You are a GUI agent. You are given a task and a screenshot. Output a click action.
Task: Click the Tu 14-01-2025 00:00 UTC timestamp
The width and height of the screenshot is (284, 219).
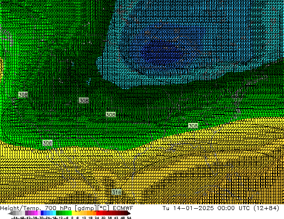(x=207, y=208)
